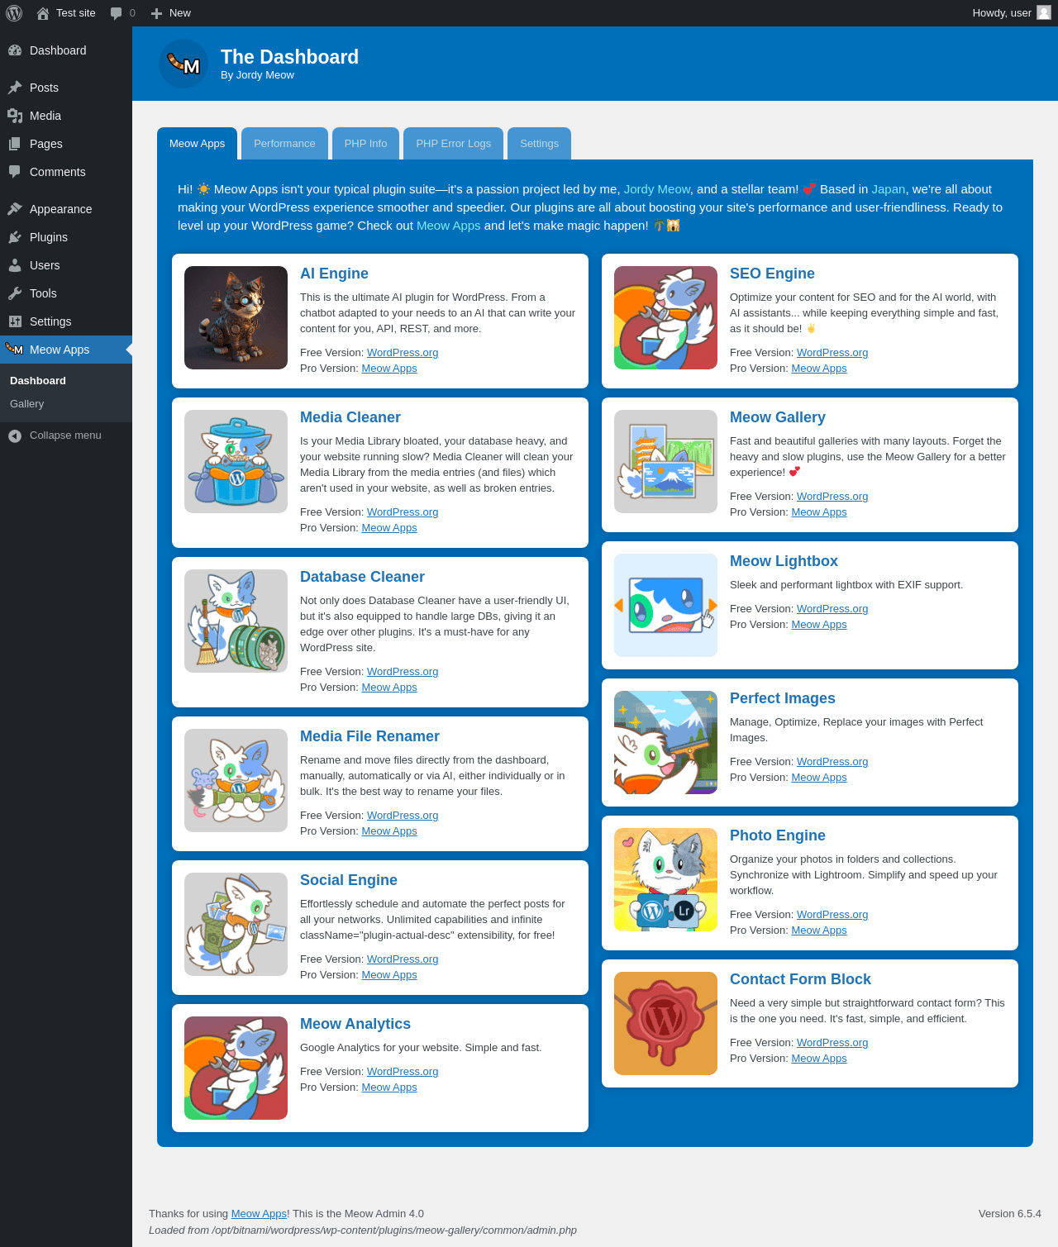Click the Users person icon
Image resolution: width=1058 pixels, height=1247 pixels.
[x=15, y=265]
